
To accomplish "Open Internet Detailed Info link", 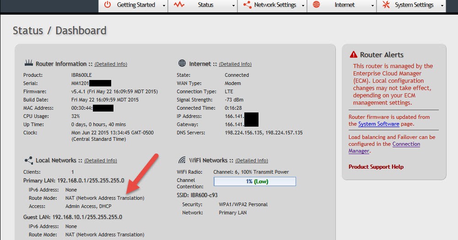I will 235,64.
